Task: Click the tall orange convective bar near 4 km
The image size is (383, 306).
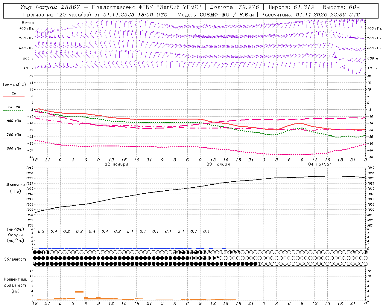Action: pos(79,291)
